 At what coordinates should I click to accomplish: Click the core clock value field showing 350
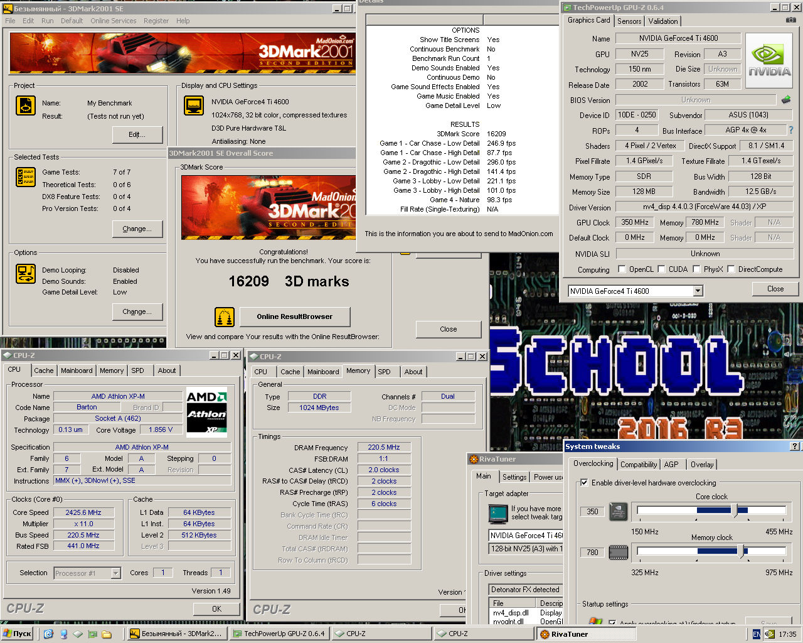click(x=592, y=511)
